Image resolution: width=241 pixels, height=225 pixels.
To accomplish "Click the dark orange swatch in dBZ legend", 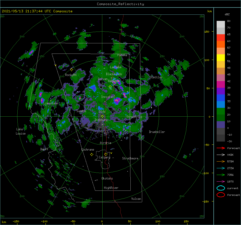I will (x=221, y=44).
